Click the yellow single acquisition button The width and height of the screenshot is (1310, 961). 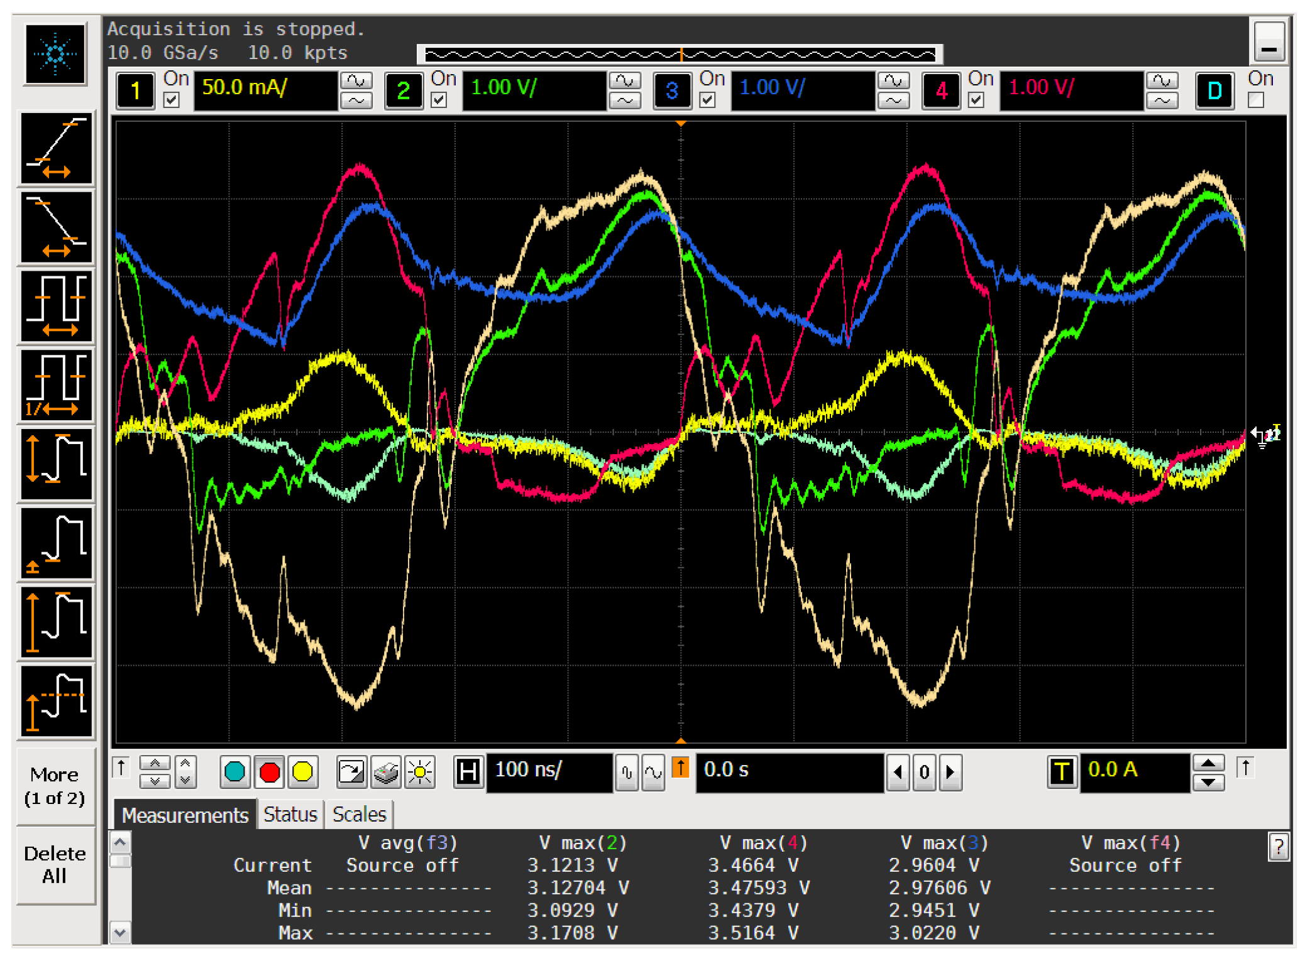[303, 772]
